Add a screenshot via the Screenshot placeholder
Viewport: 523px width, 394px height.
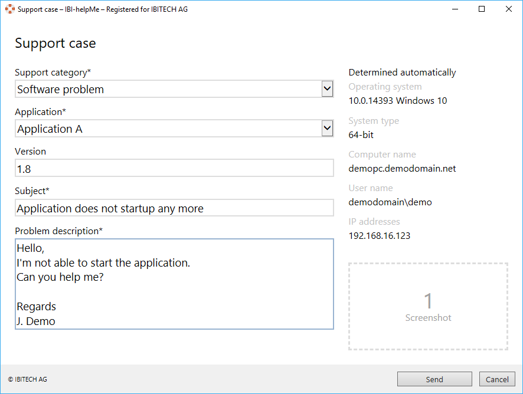point(428,307)
